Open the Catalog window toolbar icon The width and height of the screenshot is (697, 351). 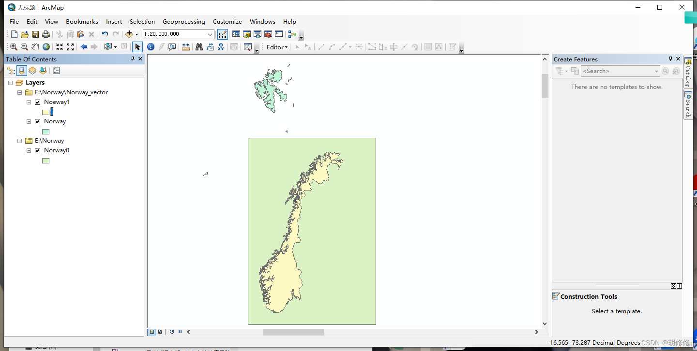247,34
